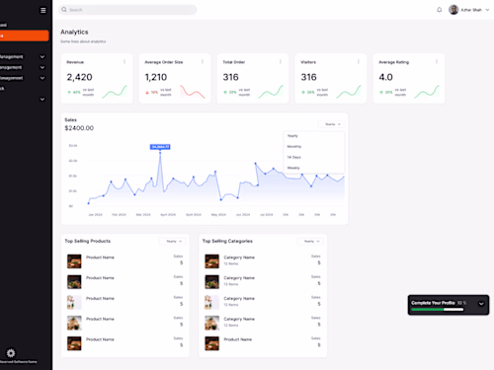Click the Complete Your Profile progress bar
The width and height of the screenshot is (494, 370).
point(438,310)
